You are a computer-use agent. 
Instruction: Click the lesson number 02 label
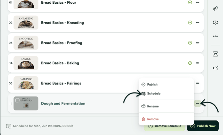click(x=11, y=23)
